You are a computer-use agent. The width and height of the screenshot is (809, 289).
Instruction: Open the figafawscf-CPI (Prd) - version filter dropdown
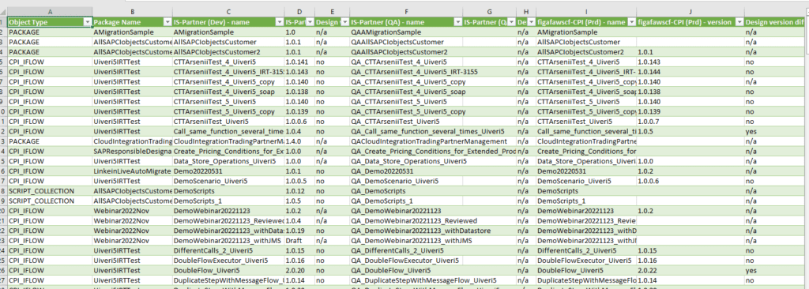pyautogui.click(x=739, y=22)
